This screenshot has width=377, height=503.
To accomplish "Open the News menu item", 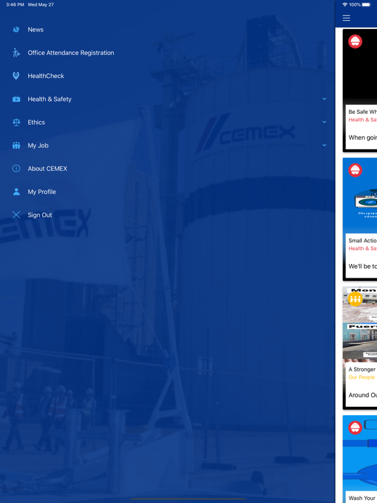I will click(35, 29).
